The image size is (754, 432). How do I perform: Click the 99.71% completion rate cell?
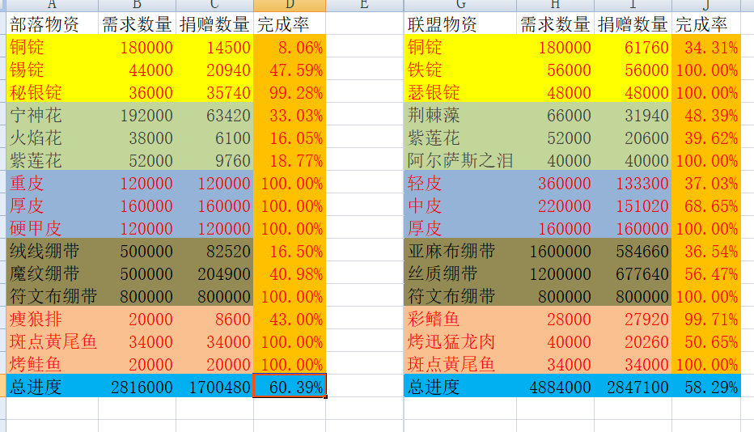(x=705, y=319)
